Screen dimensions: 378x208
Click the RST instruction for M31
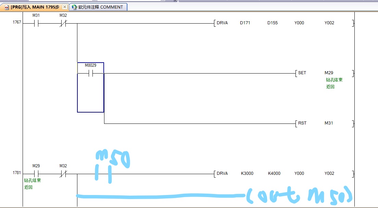click(302, 123)
